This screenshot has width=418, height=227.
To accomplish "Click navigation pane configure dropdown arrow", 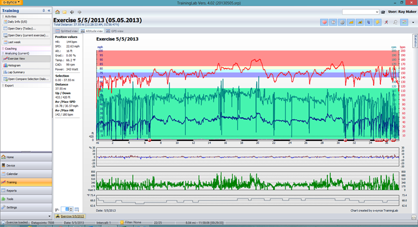I will click(x=49, y=216).
